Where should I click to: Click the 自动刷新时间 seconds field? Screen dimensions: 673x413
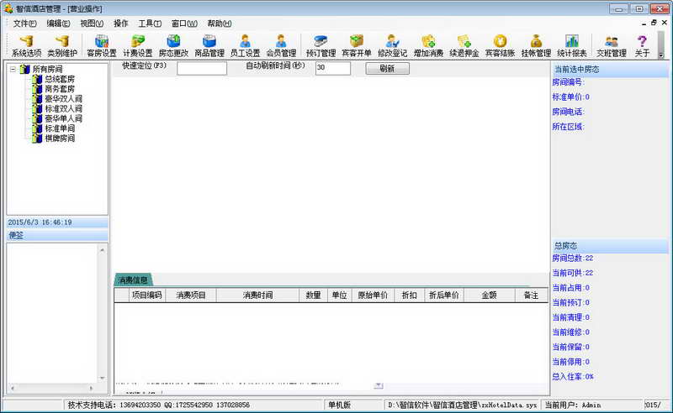pyautogui.click(x=332, y=69)
